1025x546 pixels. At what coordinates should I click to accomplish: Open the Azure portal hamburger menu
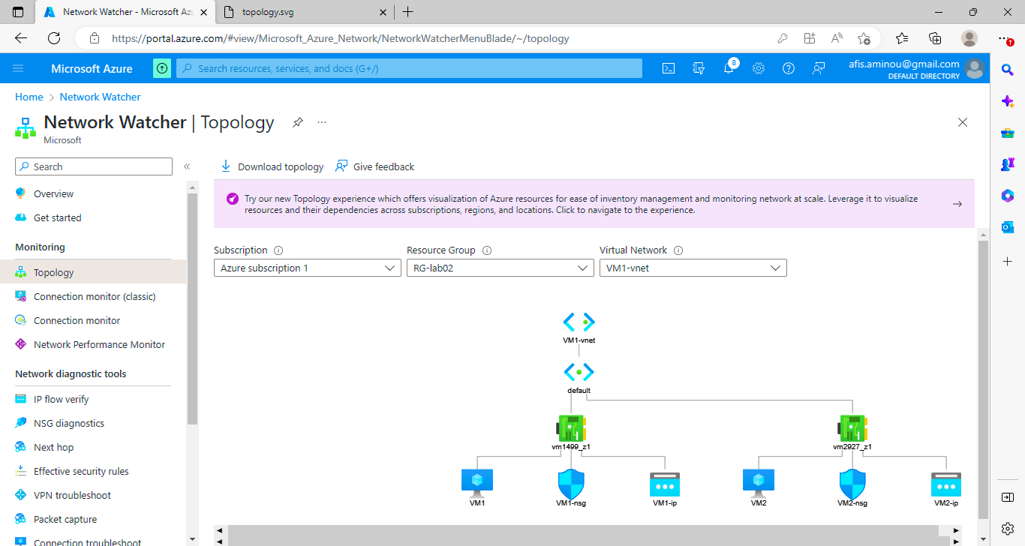tap(19, 68)
